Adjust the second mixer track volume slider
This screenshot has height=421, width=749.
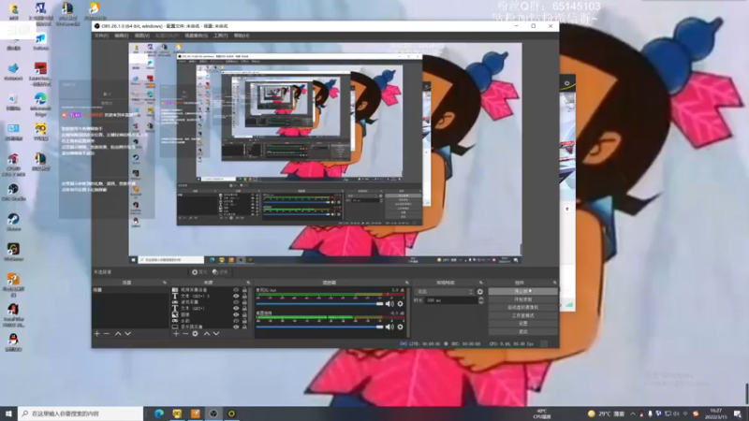tap(319, 327)
